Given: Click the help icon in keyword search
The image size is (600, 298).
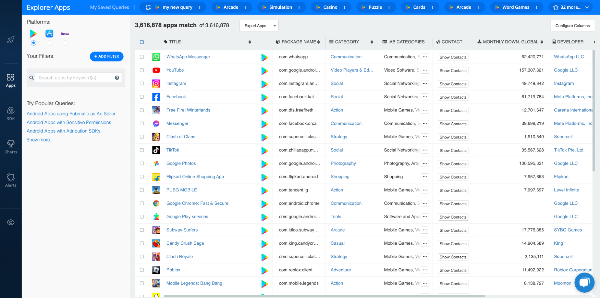Looking at the screenshot, I should click(x=117, y=78).
